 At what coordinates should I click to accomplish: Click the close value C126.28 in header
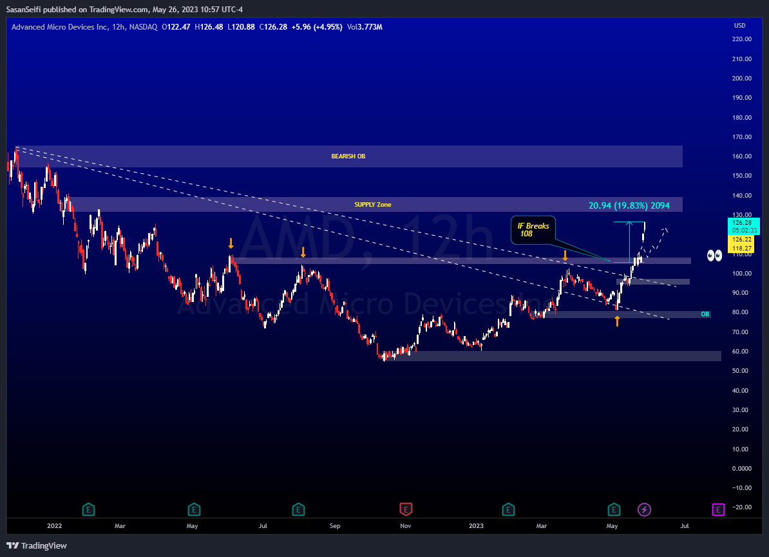(273, 27)
